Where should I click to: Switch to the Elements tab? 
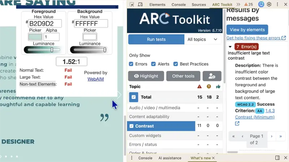point(157,4)
